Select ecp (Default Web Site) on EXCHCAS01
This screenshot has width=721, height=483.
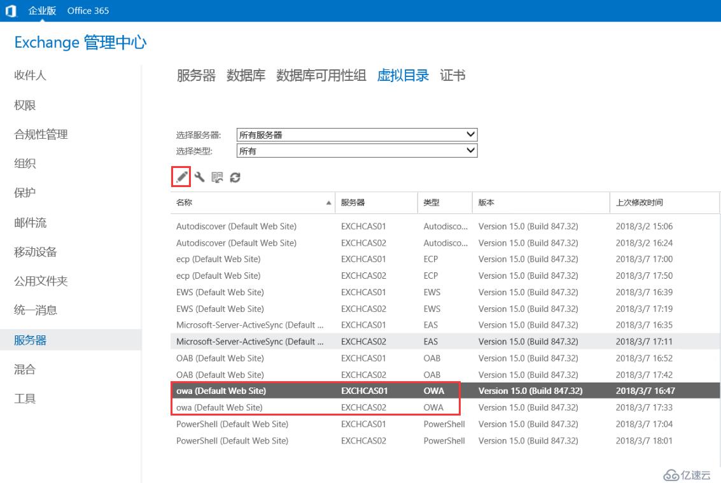pyautogui.click(x=445, y=259)
